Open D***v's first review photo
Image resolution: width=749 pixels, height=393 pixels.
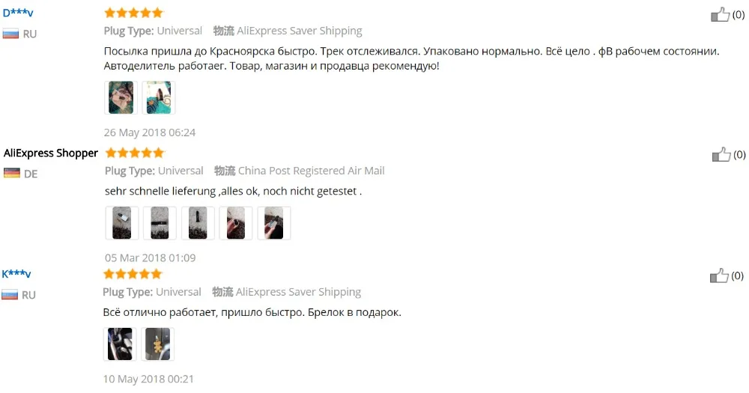pyautogui.click(x=121, y=97)
